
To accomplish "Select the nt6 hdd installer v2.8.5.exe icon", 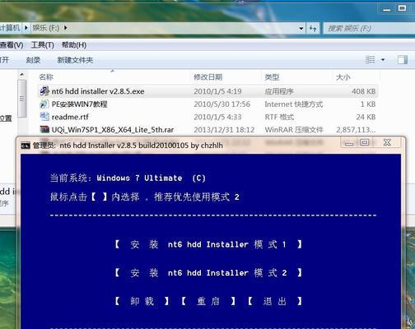I will point(44,91).
